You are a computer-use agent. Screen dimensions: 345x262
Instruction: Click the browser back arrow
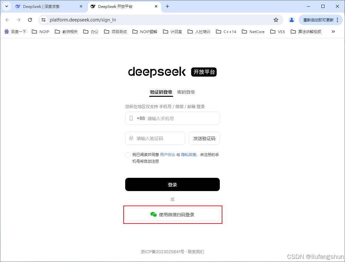click(7, 20)
